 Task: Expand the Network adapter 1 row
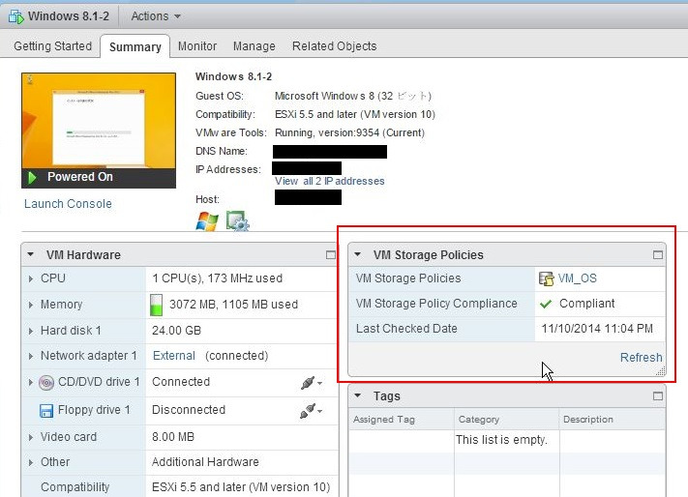tap(30, 357)
